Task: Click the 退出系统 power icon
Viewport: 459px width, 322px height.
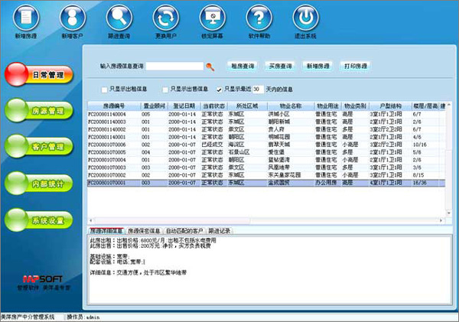Action: [x=304, y=17]
